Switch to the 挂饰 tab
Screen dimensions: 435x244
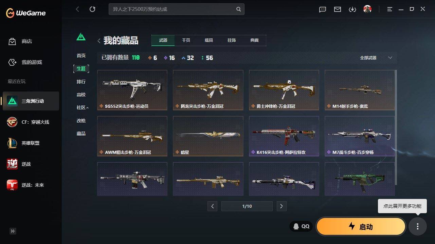[232, 40]
